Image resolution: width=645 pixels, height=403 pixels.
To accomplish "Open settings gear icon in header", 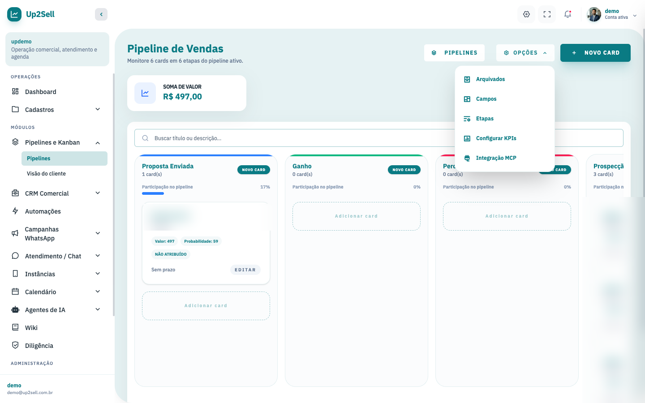I will click(x=527, y=14).
